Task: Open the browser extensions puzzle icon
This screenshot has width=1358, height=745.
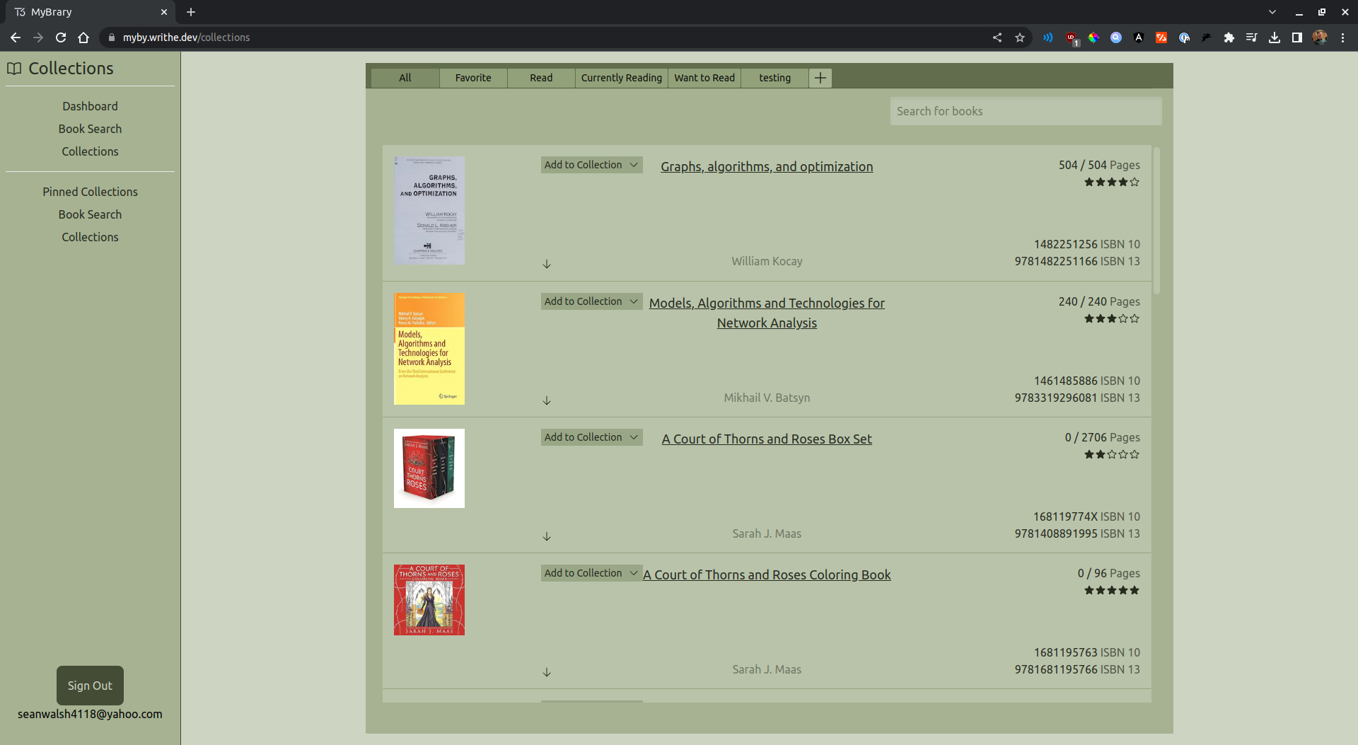Action: click(x=1229, y=37)
